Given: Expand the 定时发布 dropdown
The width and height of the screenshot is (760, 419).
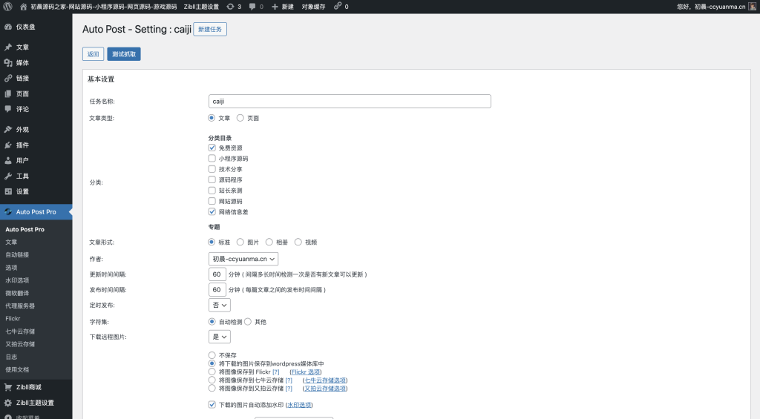Looking at the screenshot, I should [x=220, y=305].
